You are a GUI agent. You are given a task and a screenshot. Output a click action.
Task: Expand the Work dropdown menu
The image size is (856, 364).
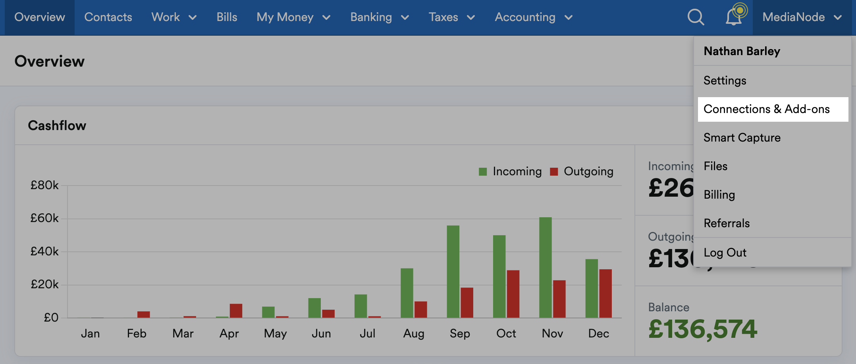(x=174, y=17)
